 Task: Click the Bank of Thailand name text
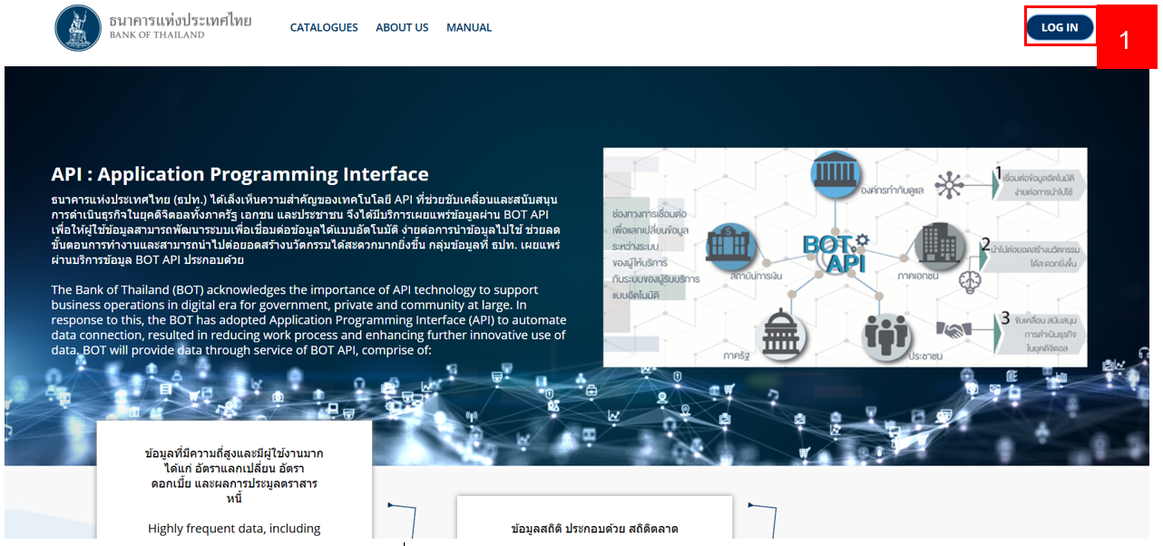coord(180,27)
